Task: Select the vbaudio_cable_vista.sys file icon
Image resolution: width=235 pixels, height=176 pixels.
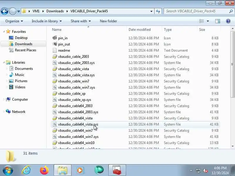Action: pos(55,75)
